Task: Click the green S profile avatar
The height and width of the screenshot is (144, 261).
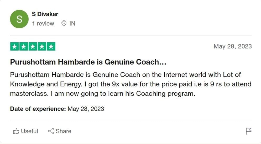Action: coord(19,19)
